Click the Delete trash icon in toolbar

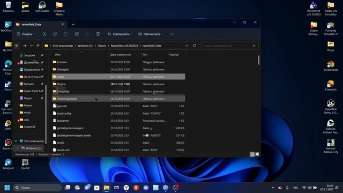coord(98,34)
